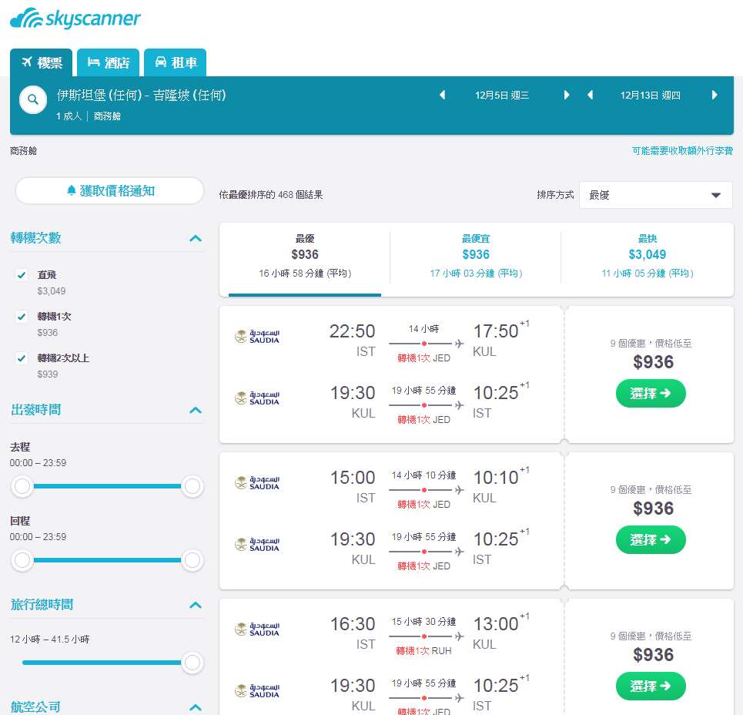Click the Skyscanner logo
The width and height of the screenshot is (743, 715).
tap(75, 18)
